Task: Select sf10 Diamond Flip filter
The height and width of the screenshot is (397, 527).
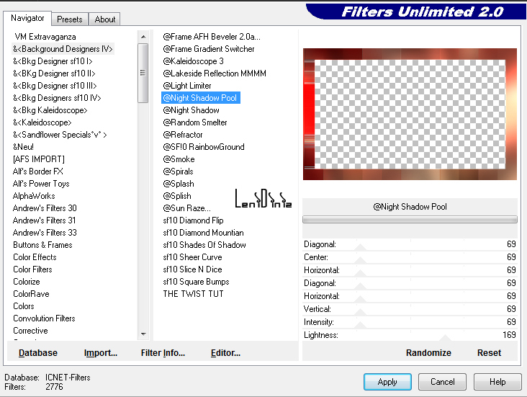Action: point(193,220)
